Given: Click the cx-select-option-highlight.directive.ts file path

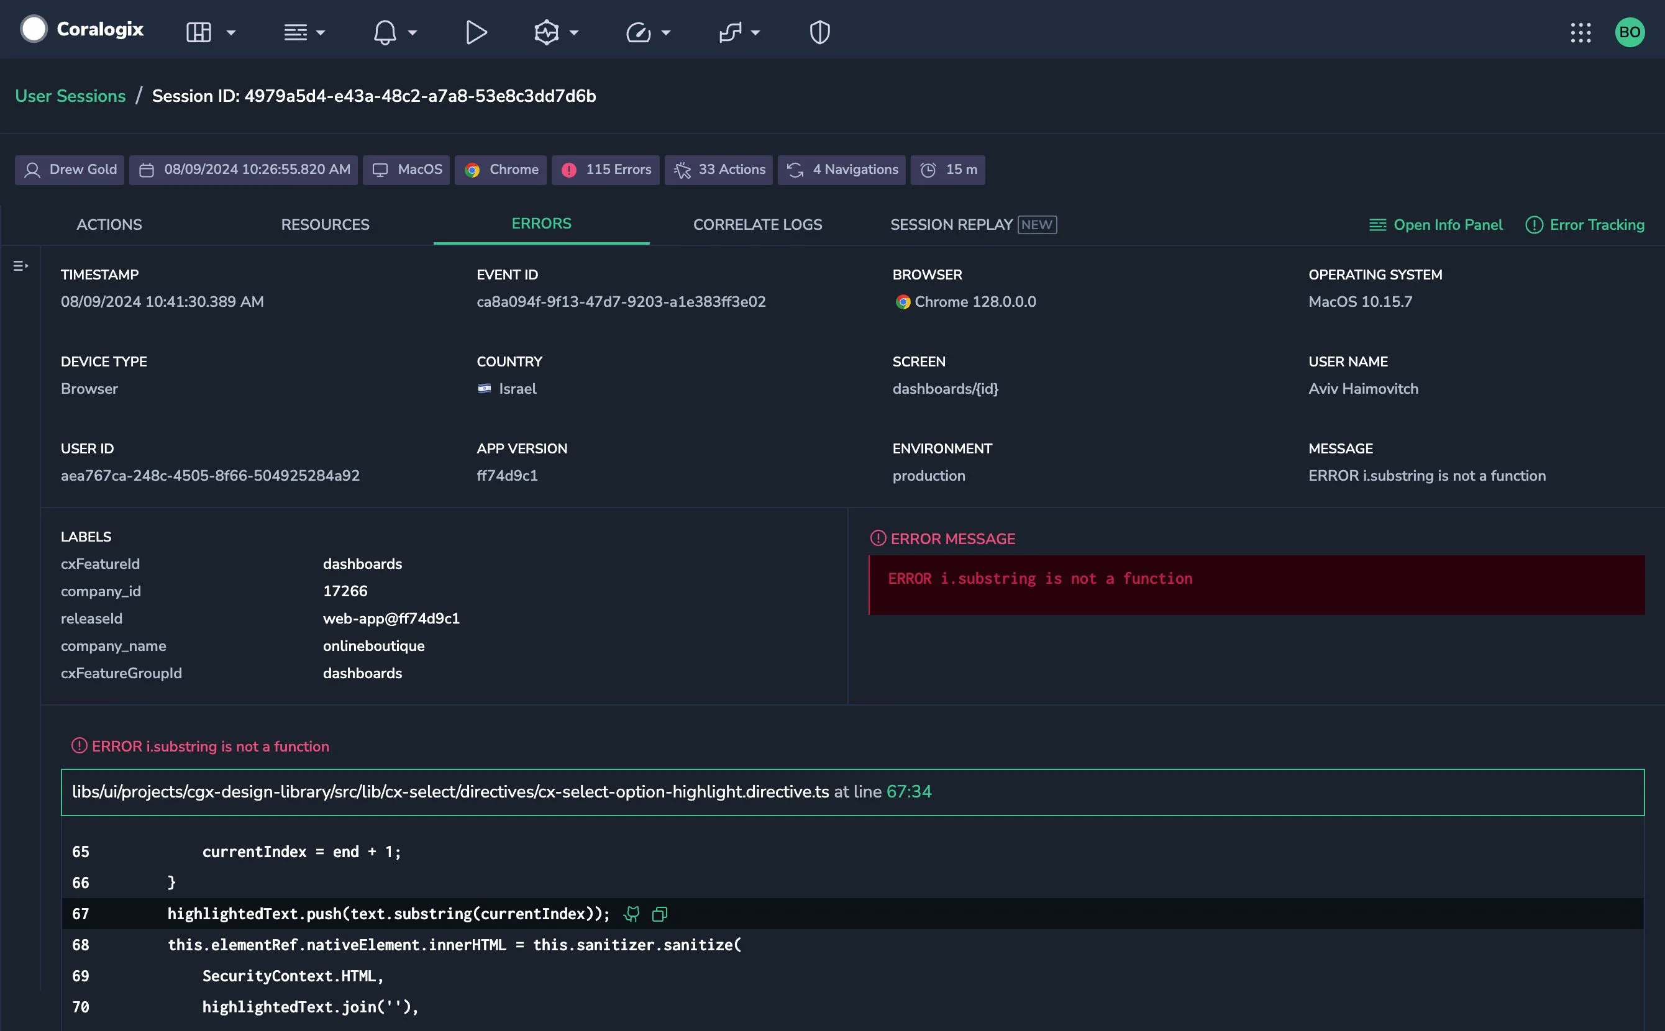Looking at the screenshot, I should coord(451,792).
